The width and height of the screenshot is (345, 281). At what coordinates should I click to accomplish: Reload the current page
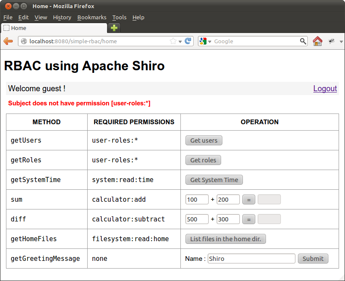(x=188, y=42)
